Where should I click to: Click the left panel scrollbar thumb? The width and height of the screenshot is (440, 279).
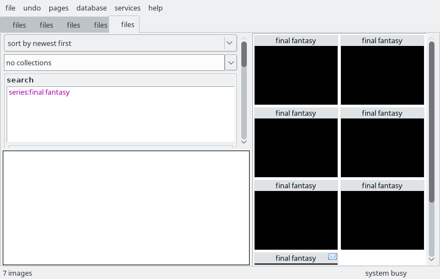(244, 54)
